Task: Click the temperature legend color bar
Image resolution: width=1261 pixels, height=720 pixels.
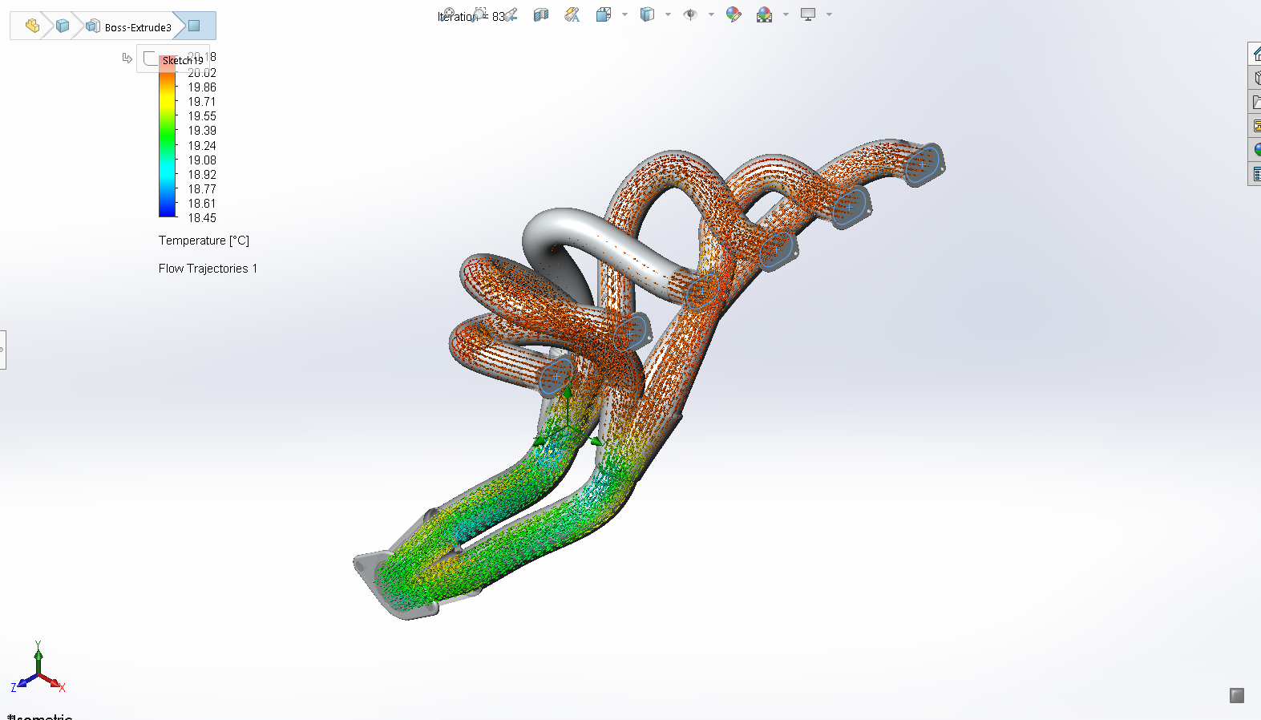Action: pos(168,136)
